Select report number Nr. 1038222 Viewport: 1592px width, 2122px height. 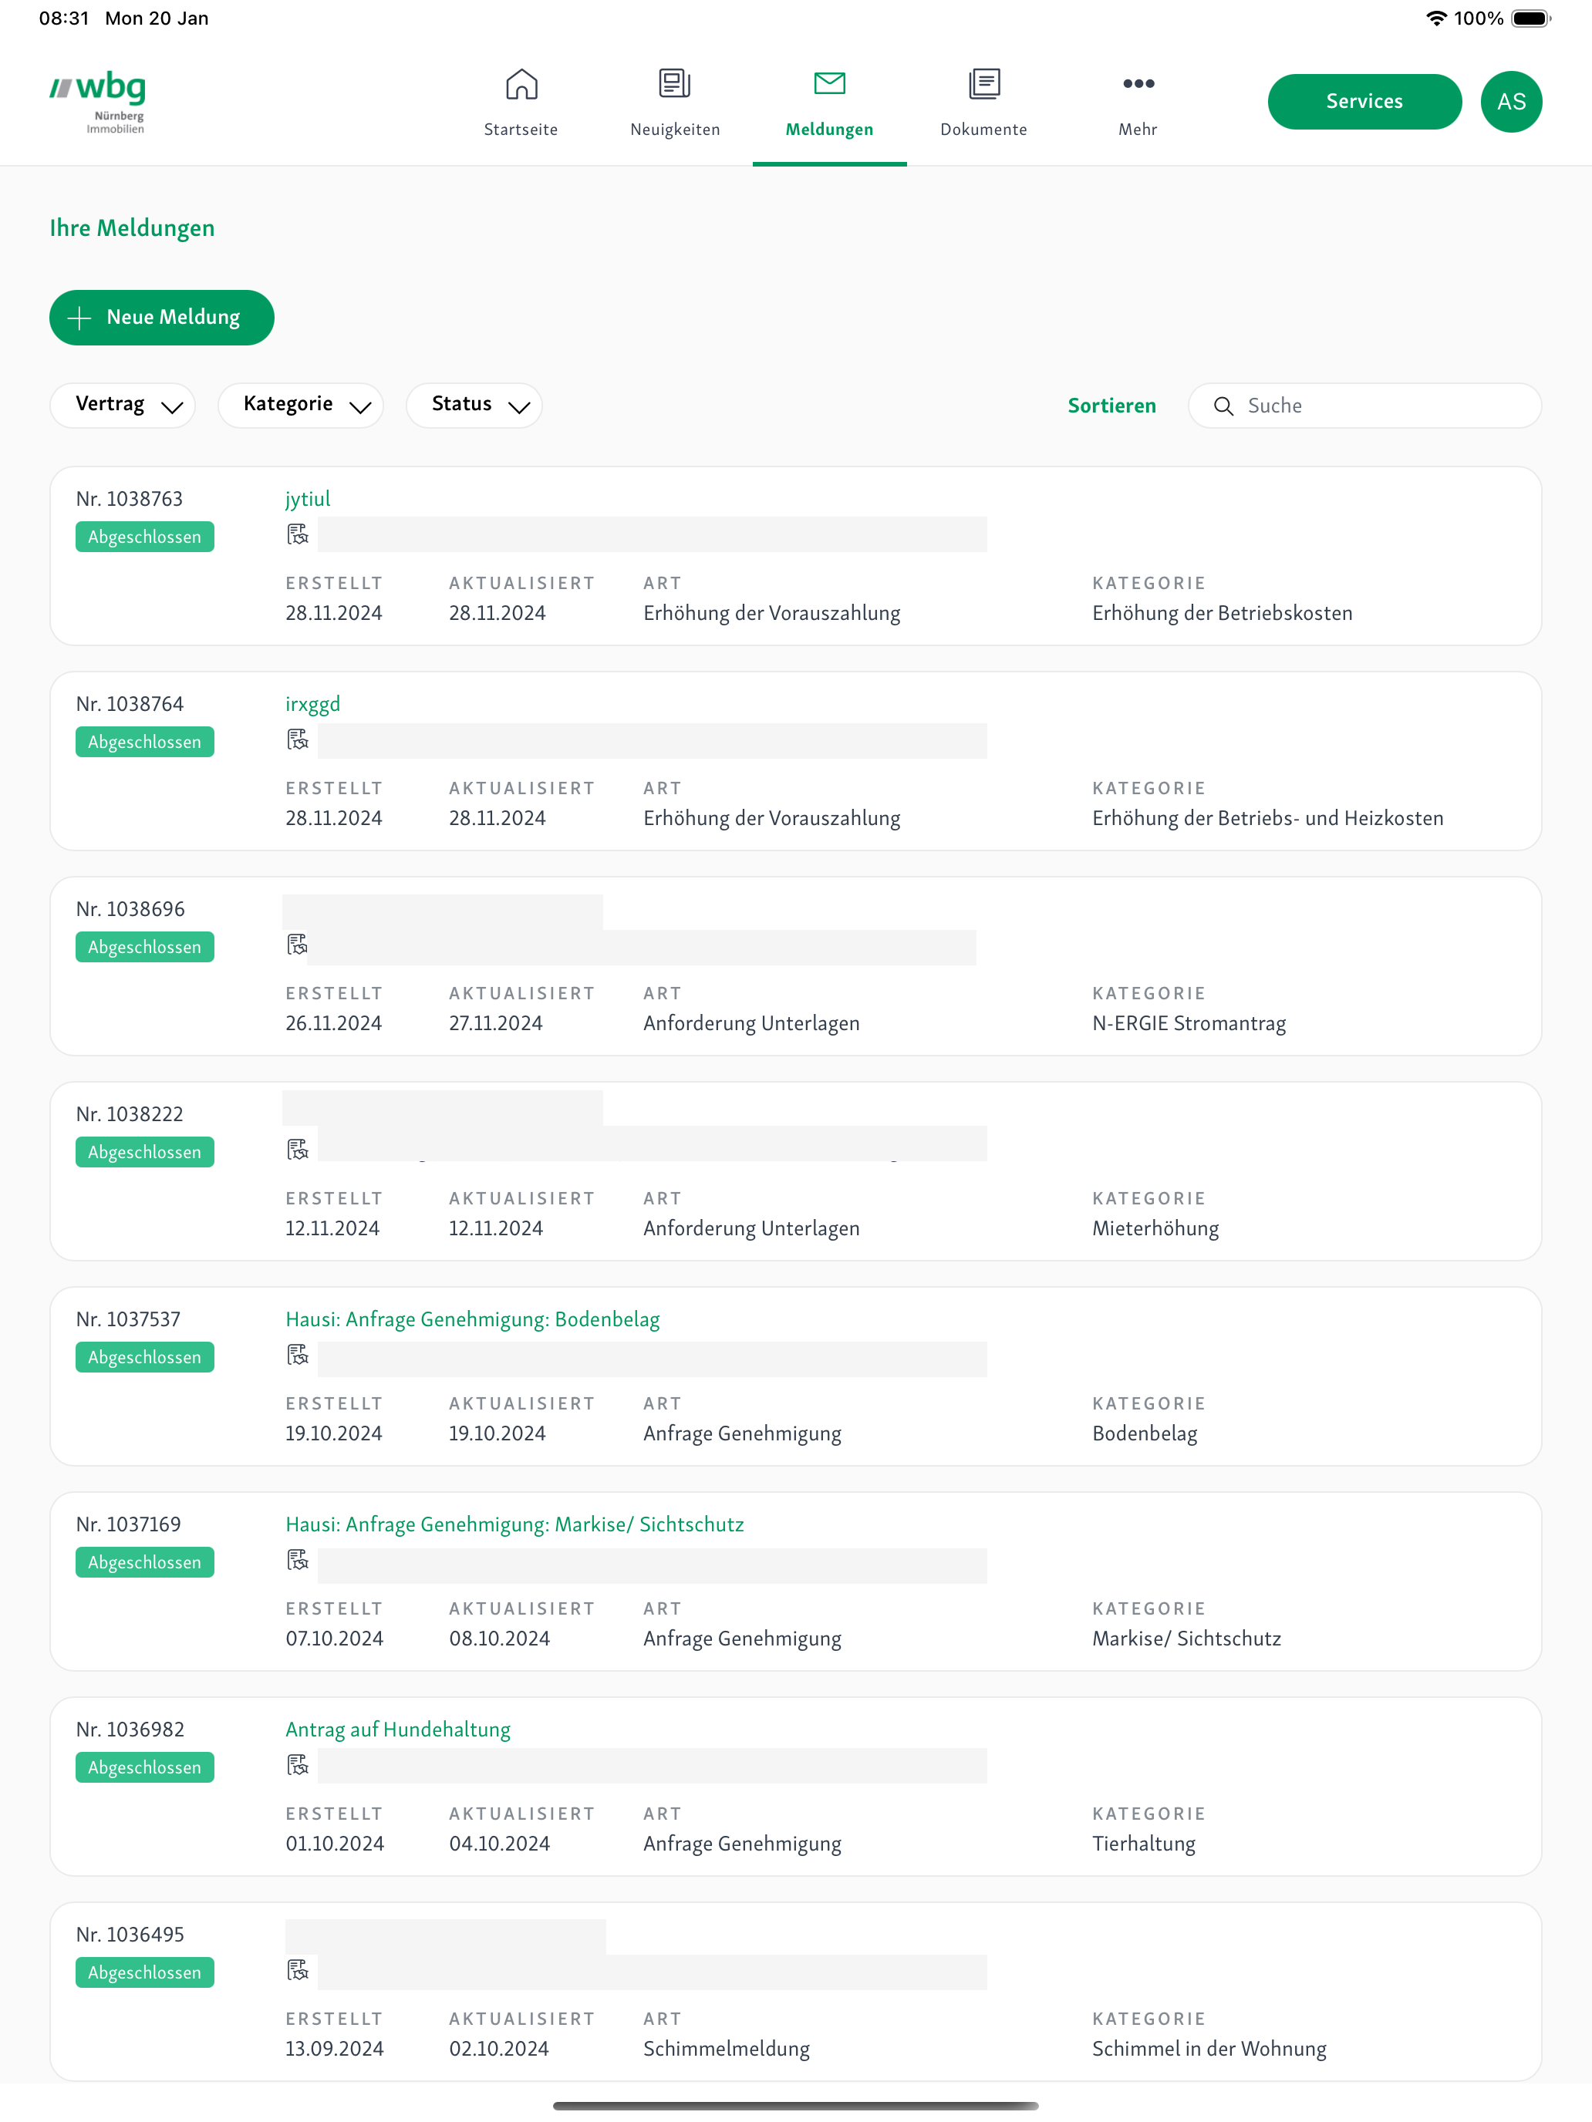(x=130, y=1115)
